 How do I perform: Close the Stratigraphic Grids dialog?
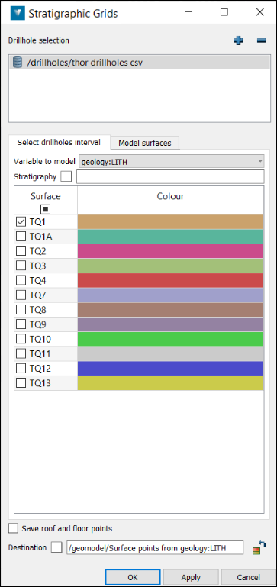[259, 12]
